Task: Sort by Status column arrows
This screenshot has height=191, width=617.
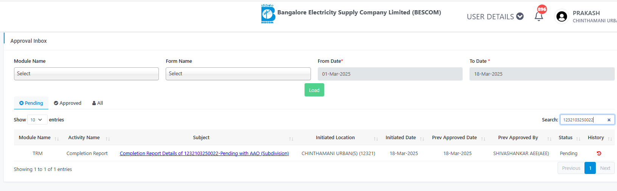Action: (x=578, y=139)
